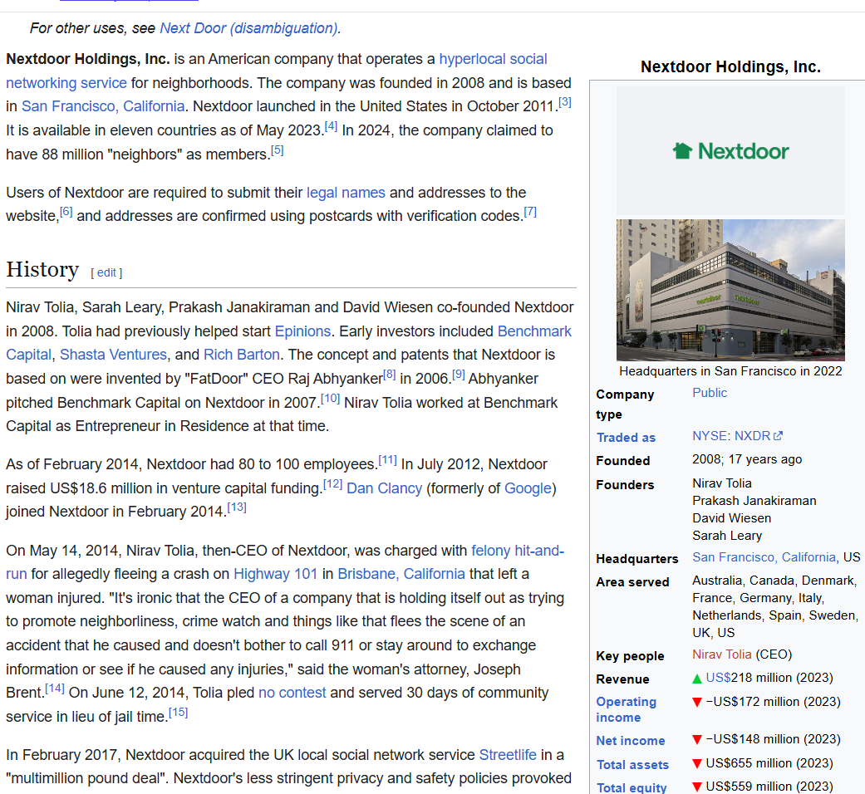Click the Founded value 2008; 17 years ago
Image resolution: width=865 pixels, height=794 pixels.
click(x=747, y=459)
